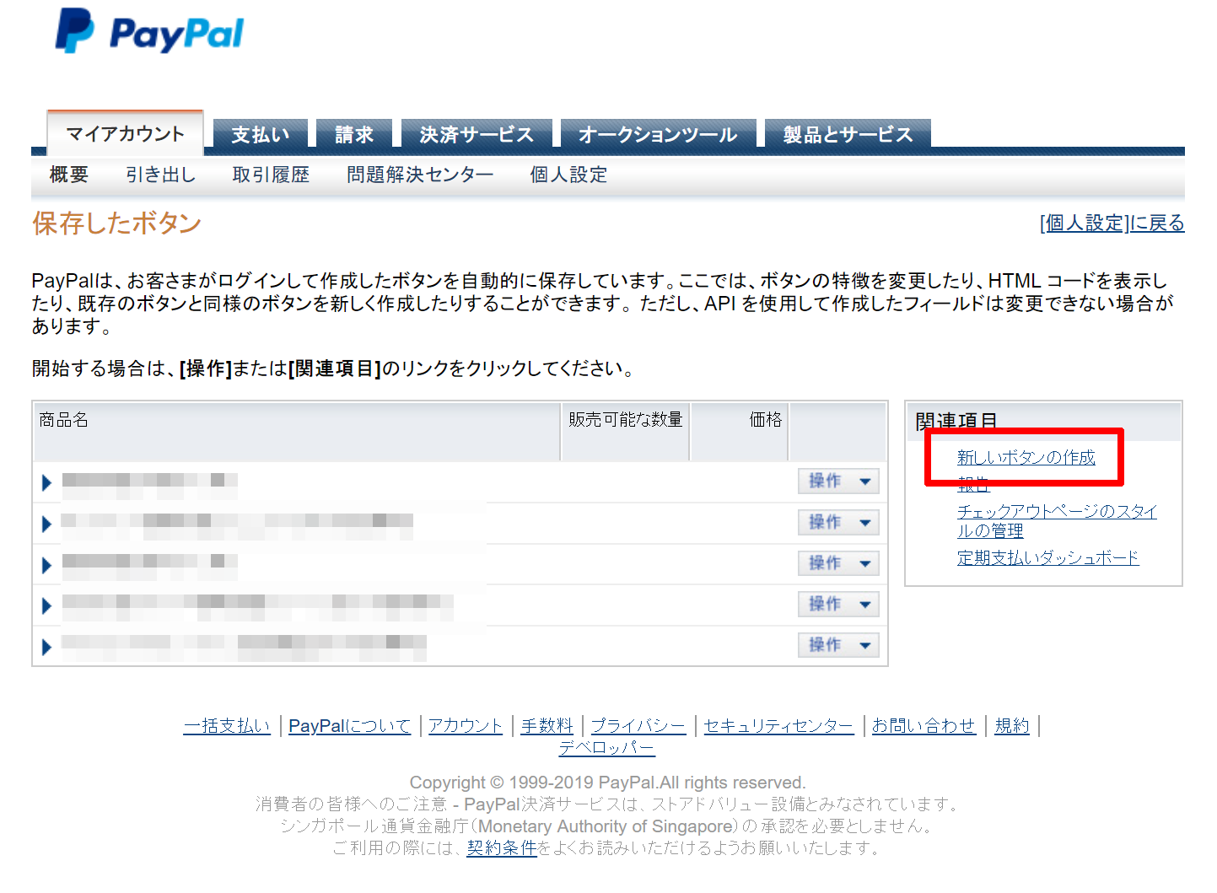Expand the third product row triangle

coord(46,565)
